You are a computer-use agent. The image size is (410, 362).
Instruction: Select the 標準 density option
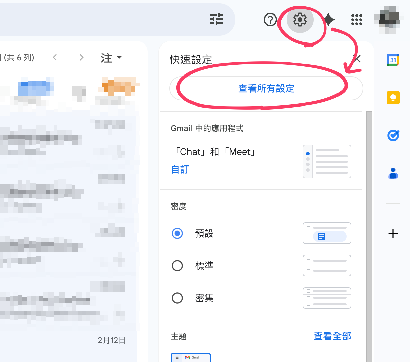[x=177, y=266]
